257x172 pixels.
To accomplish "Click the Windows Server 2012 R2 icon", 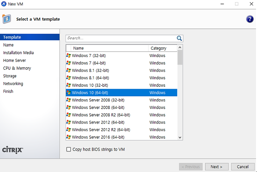I will [69, 129].
